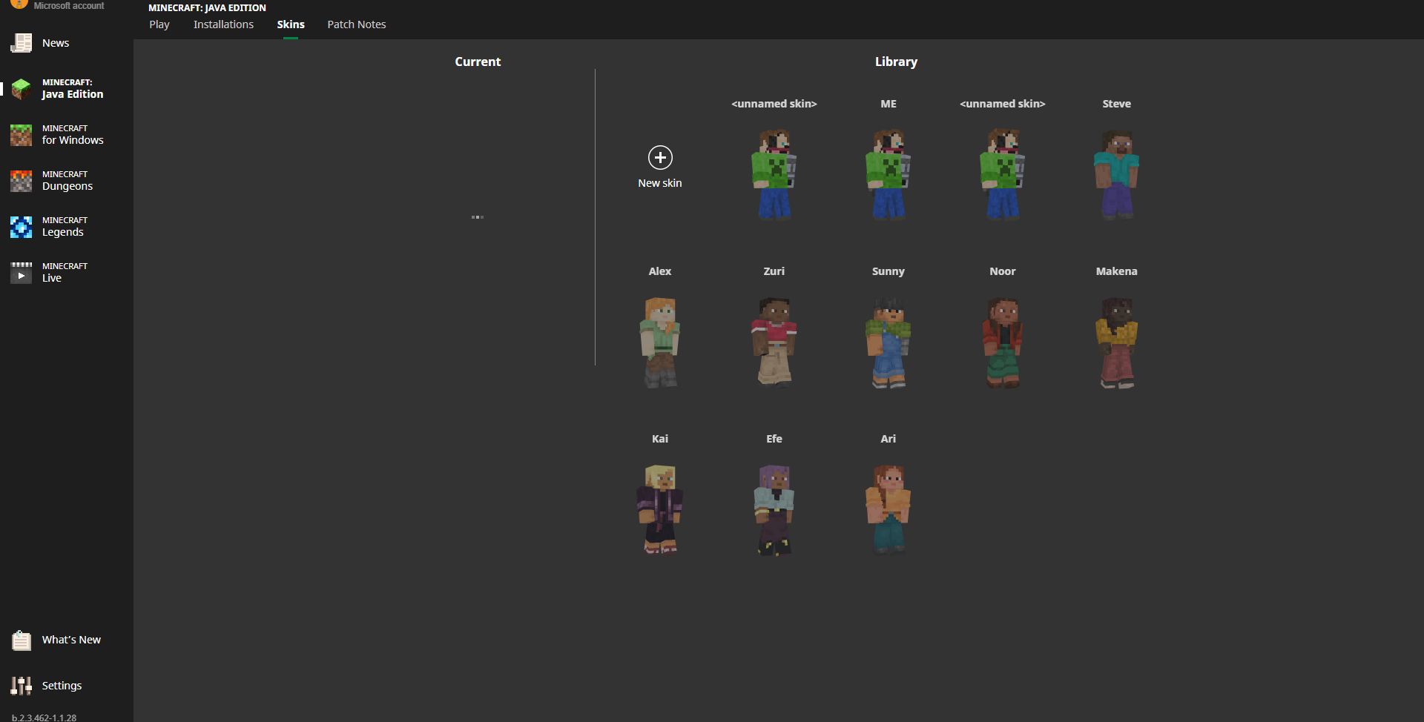Switch to the Installations tab
The height and width of the screenshot is (722, 1424).
pyautogui.click(x=223, y=24)
